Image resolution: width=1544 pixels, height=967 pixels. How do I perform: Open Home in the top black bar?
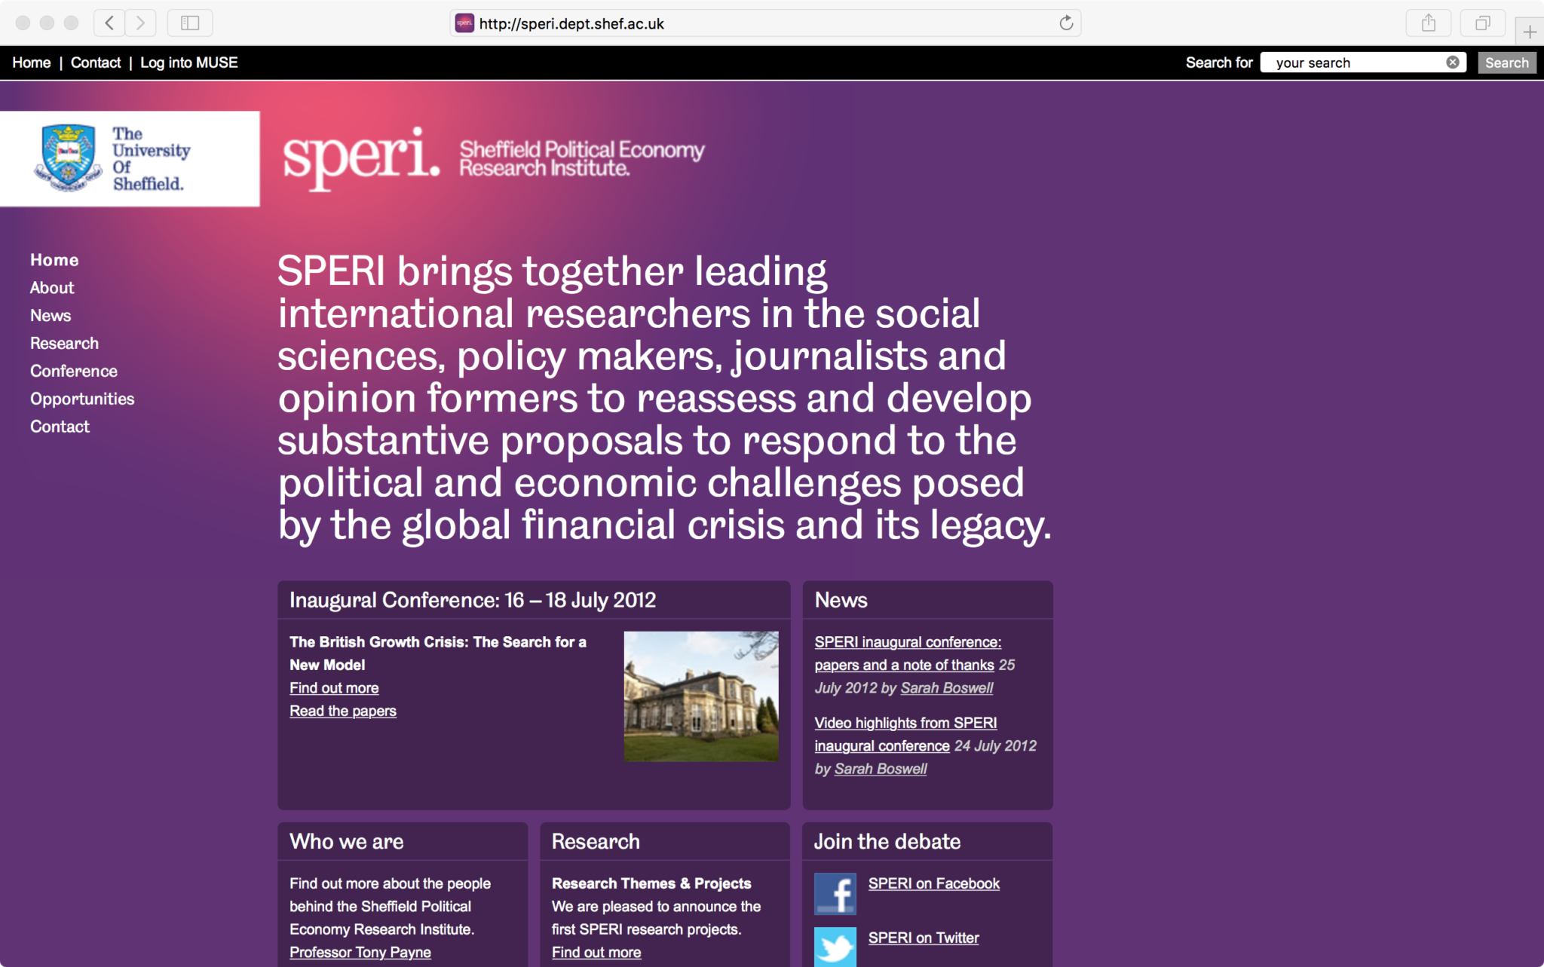32,63
